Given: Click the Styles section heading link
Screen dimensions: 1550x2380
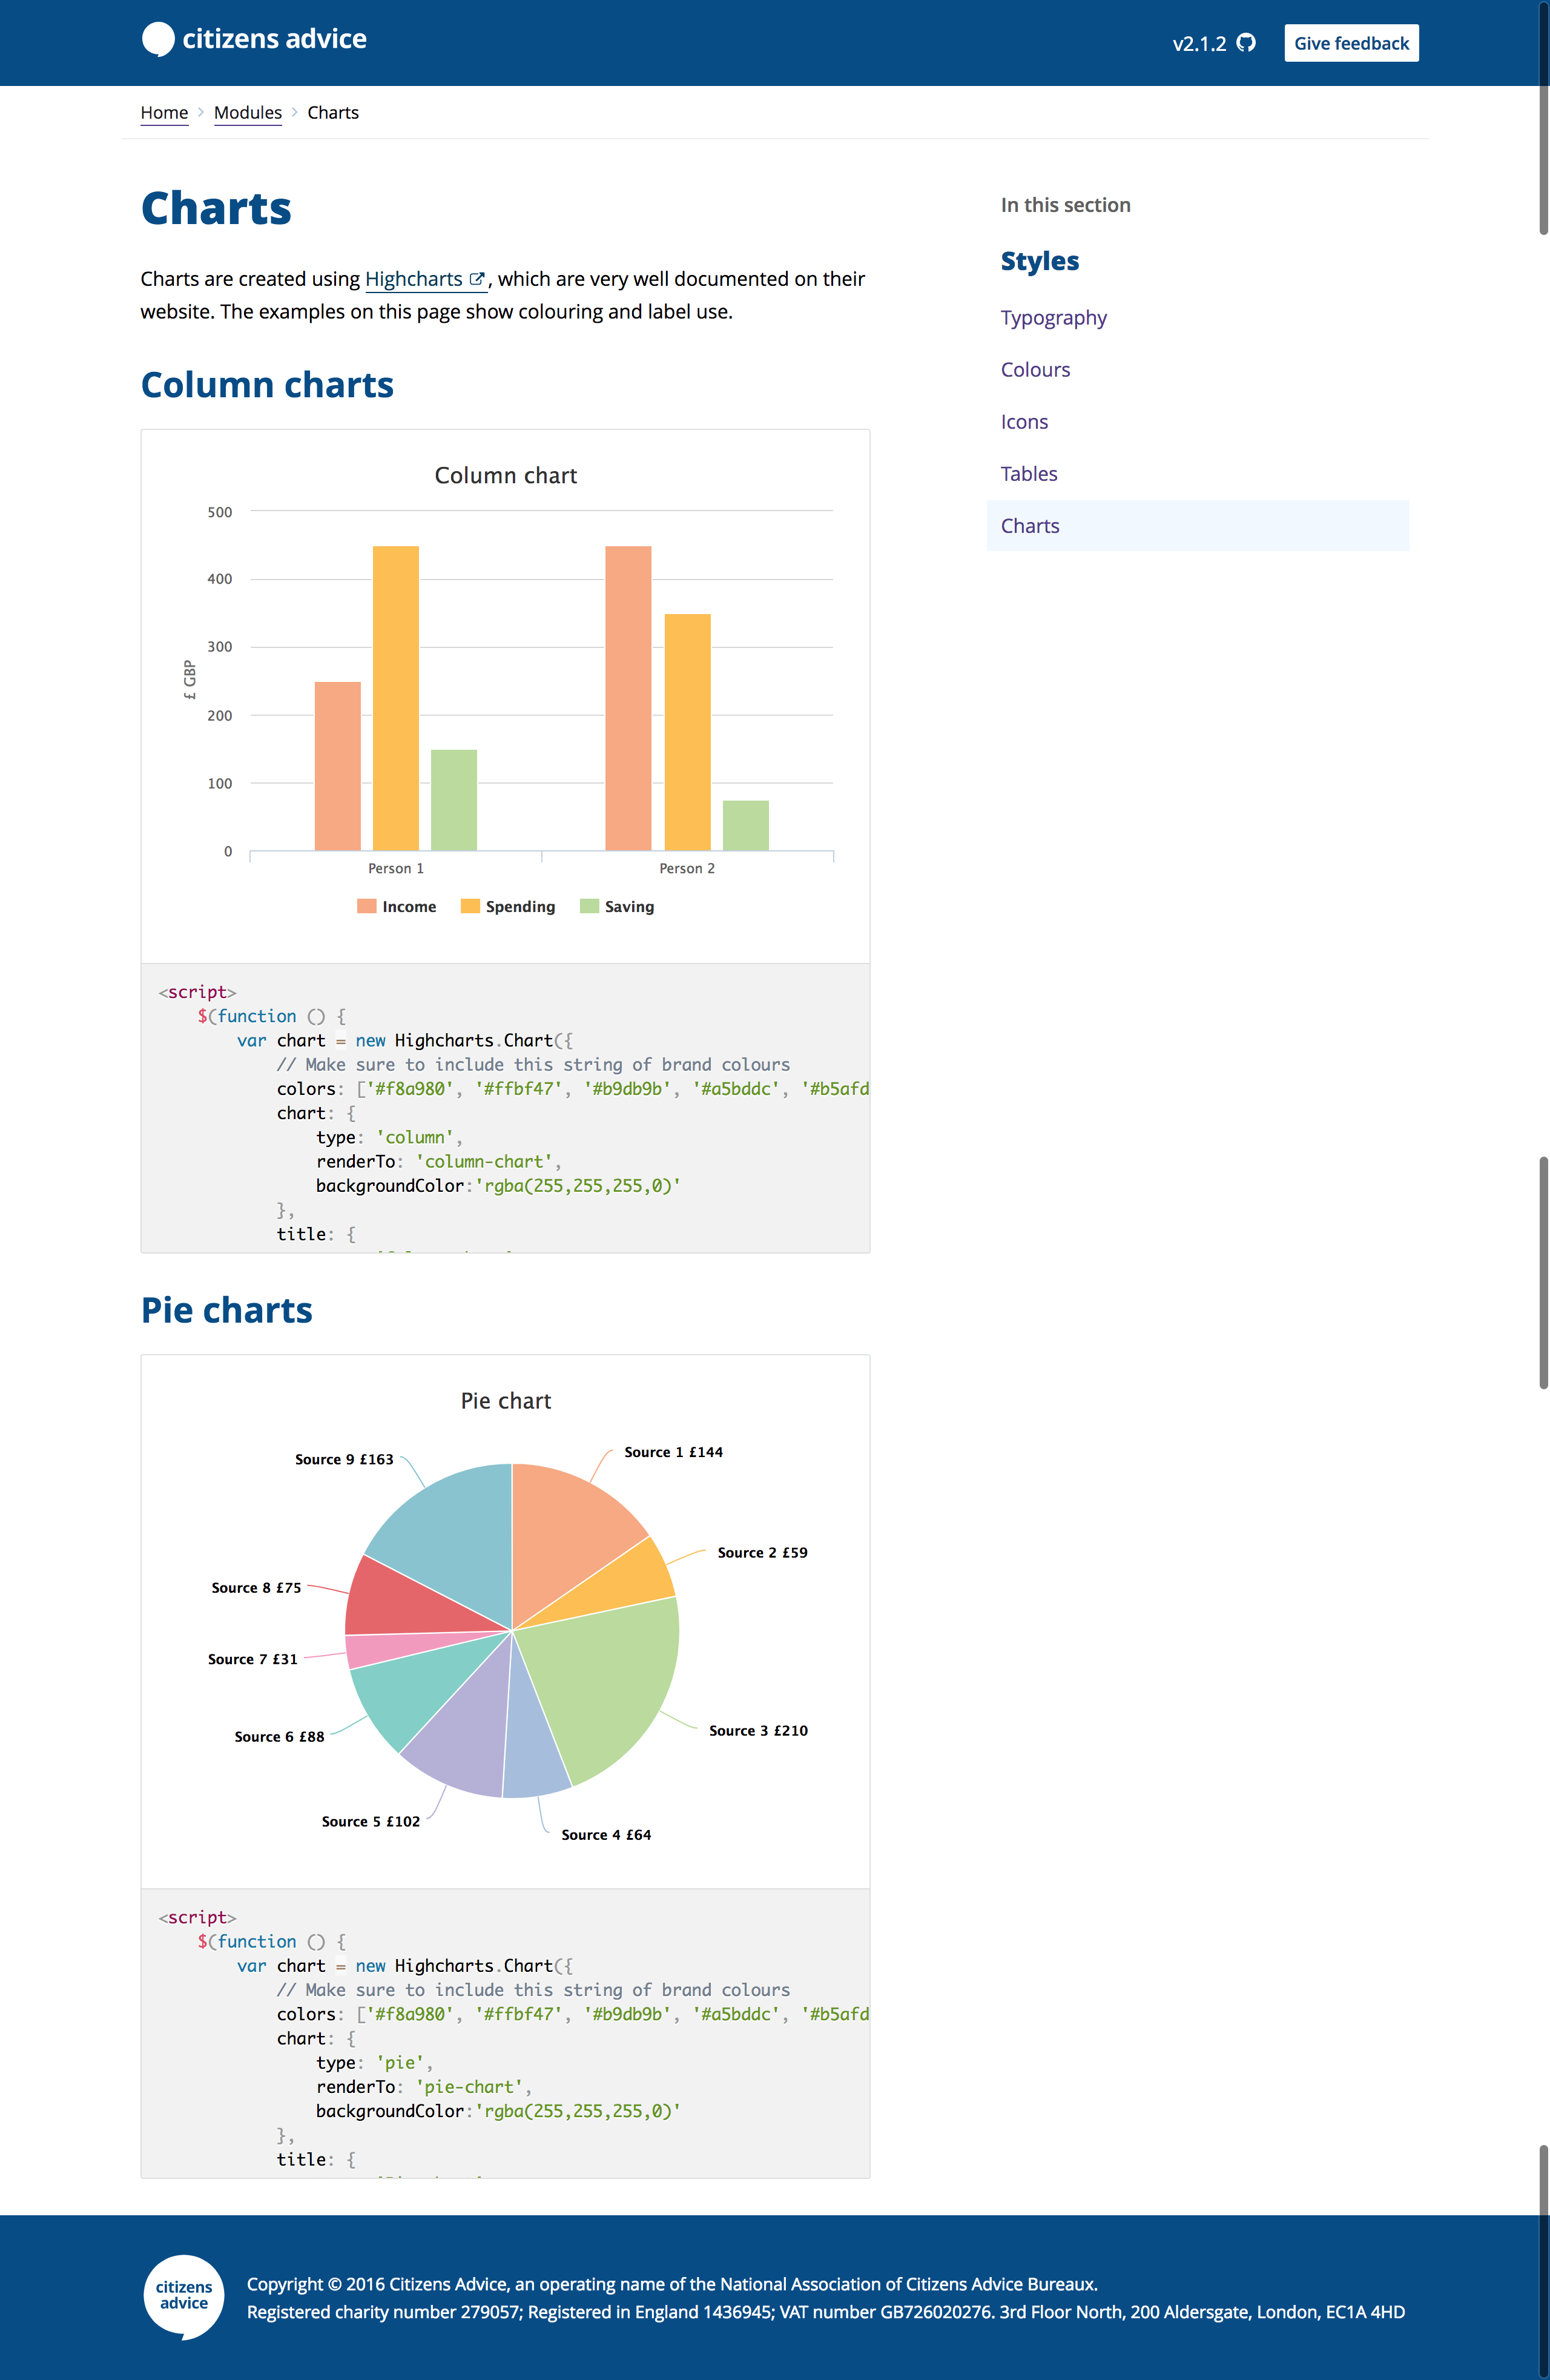Looking at the screenshot, I should pyautogui.click(x=1039, y=261).
